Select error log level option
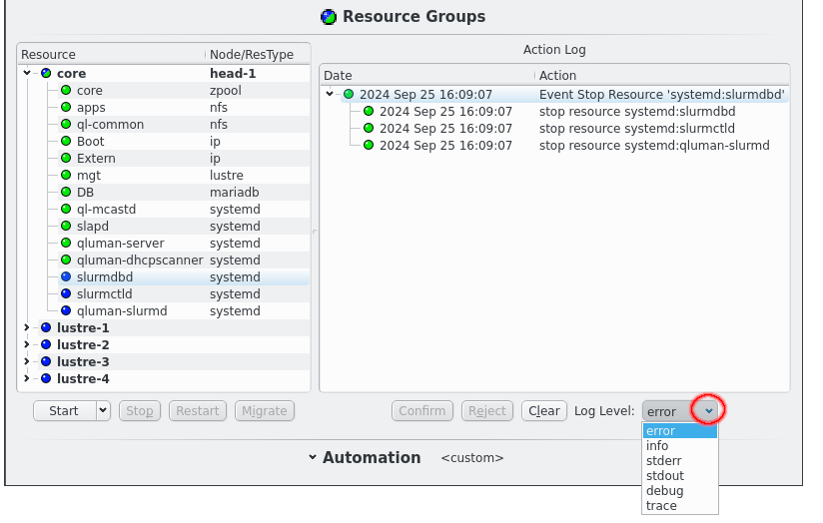Screen dimensions: 823x523 click(680, 430)
